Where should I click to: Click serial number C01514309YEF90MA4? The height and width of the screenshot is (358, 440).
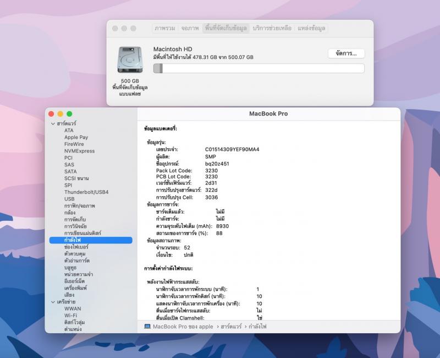(232, 149)
